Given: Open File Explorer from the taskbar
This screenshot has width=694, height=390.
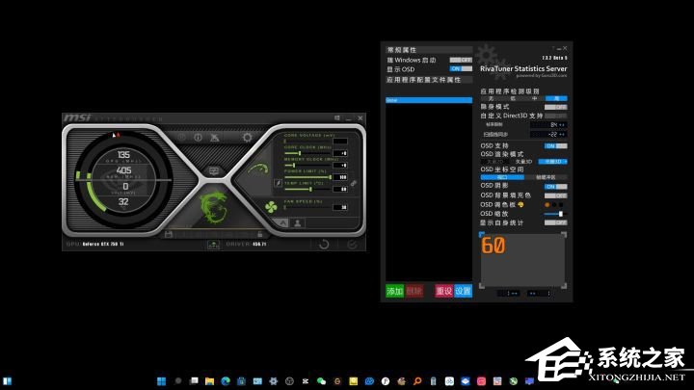Looking at the screenshot, I should [210, 381].
